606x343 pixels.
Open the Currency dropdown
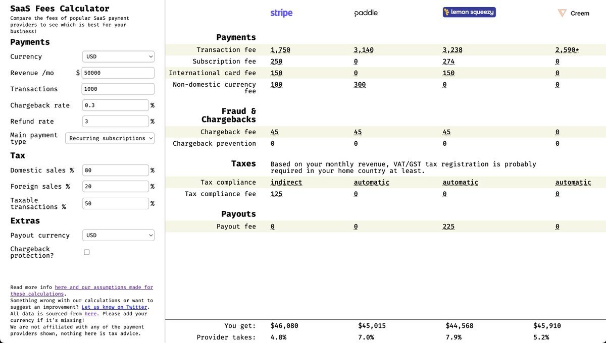click(x=118, y=57)
